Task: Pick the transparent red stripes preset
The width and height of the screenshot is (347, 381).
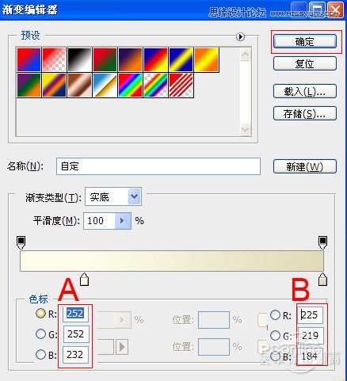Action: [x=181, y=85]
